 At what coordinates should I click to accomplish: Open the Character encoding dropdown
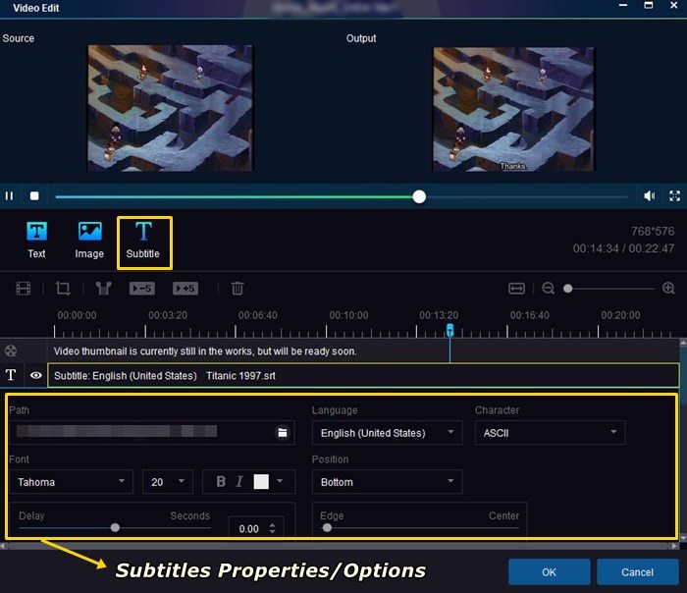[x=550, y=433]
